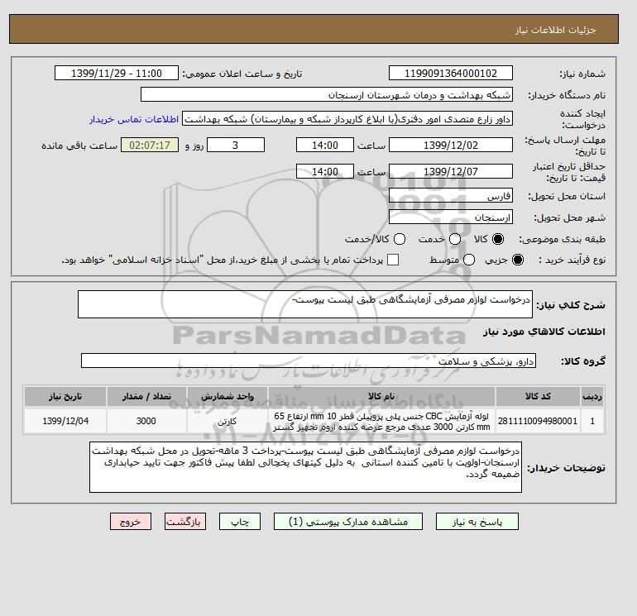Click the need number field 1199091364000102

(451, 73)
